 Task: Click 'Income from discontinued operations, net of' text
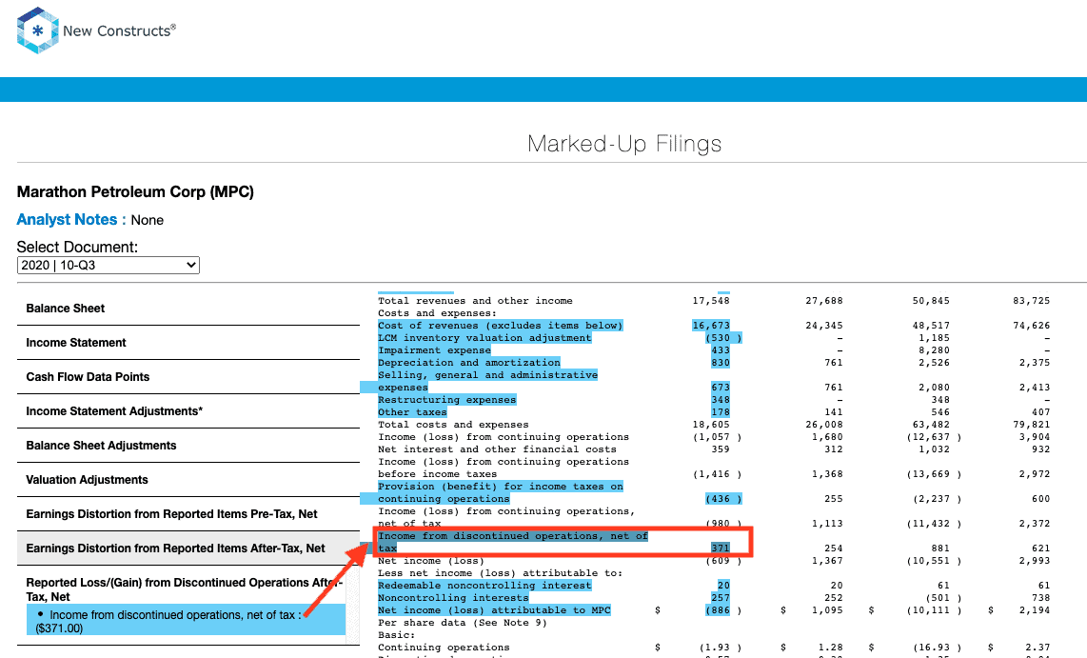(513, 536)
